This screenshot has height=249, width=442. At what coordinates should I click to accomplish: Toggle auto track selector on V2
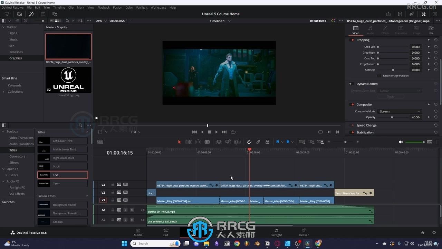(119, 192)
